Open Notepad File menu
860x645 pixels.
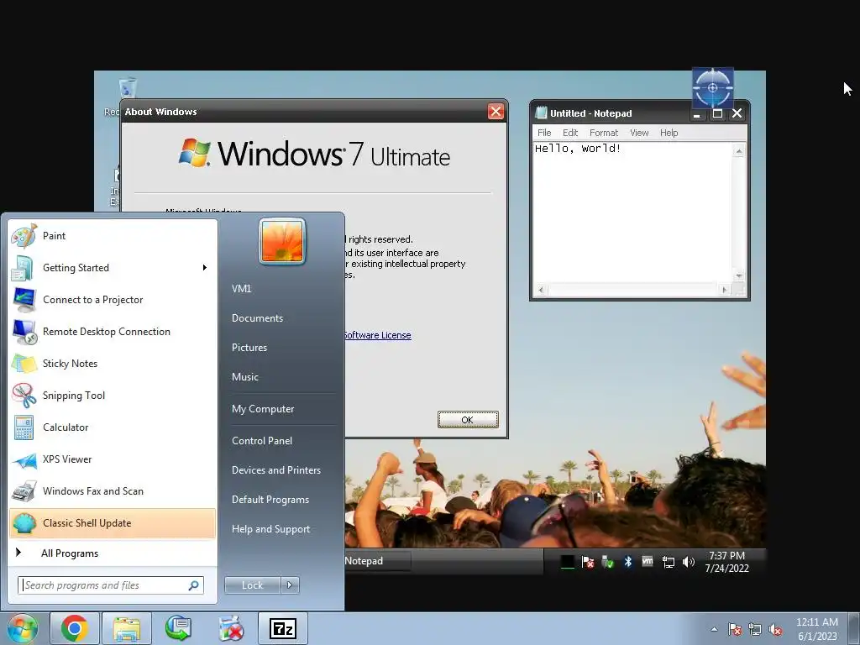point(544,133)
